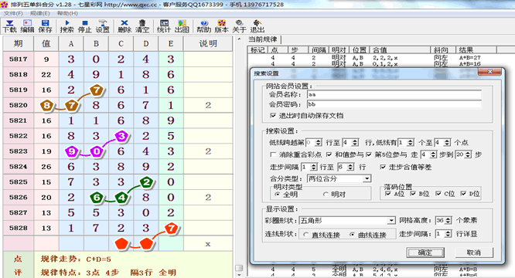Close the 搜索设置 dialog
This screenshot has height=278, width=515.
tap(489, 72)
